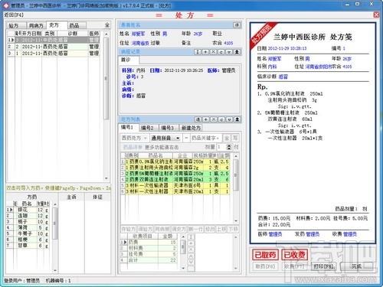This screenshot has height=287, width=383.
Task: Click the 完成 finish button
Action: 356,266
